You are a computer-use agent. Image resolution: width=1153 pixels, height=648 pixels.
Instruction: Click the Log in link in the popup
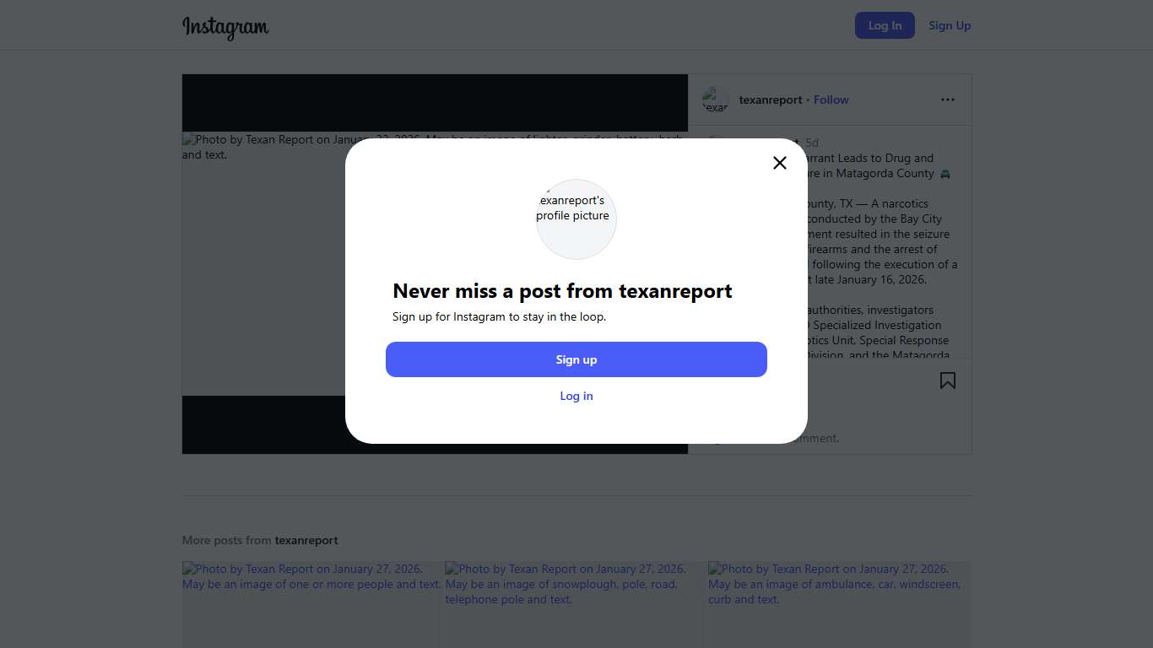(576, 396)
